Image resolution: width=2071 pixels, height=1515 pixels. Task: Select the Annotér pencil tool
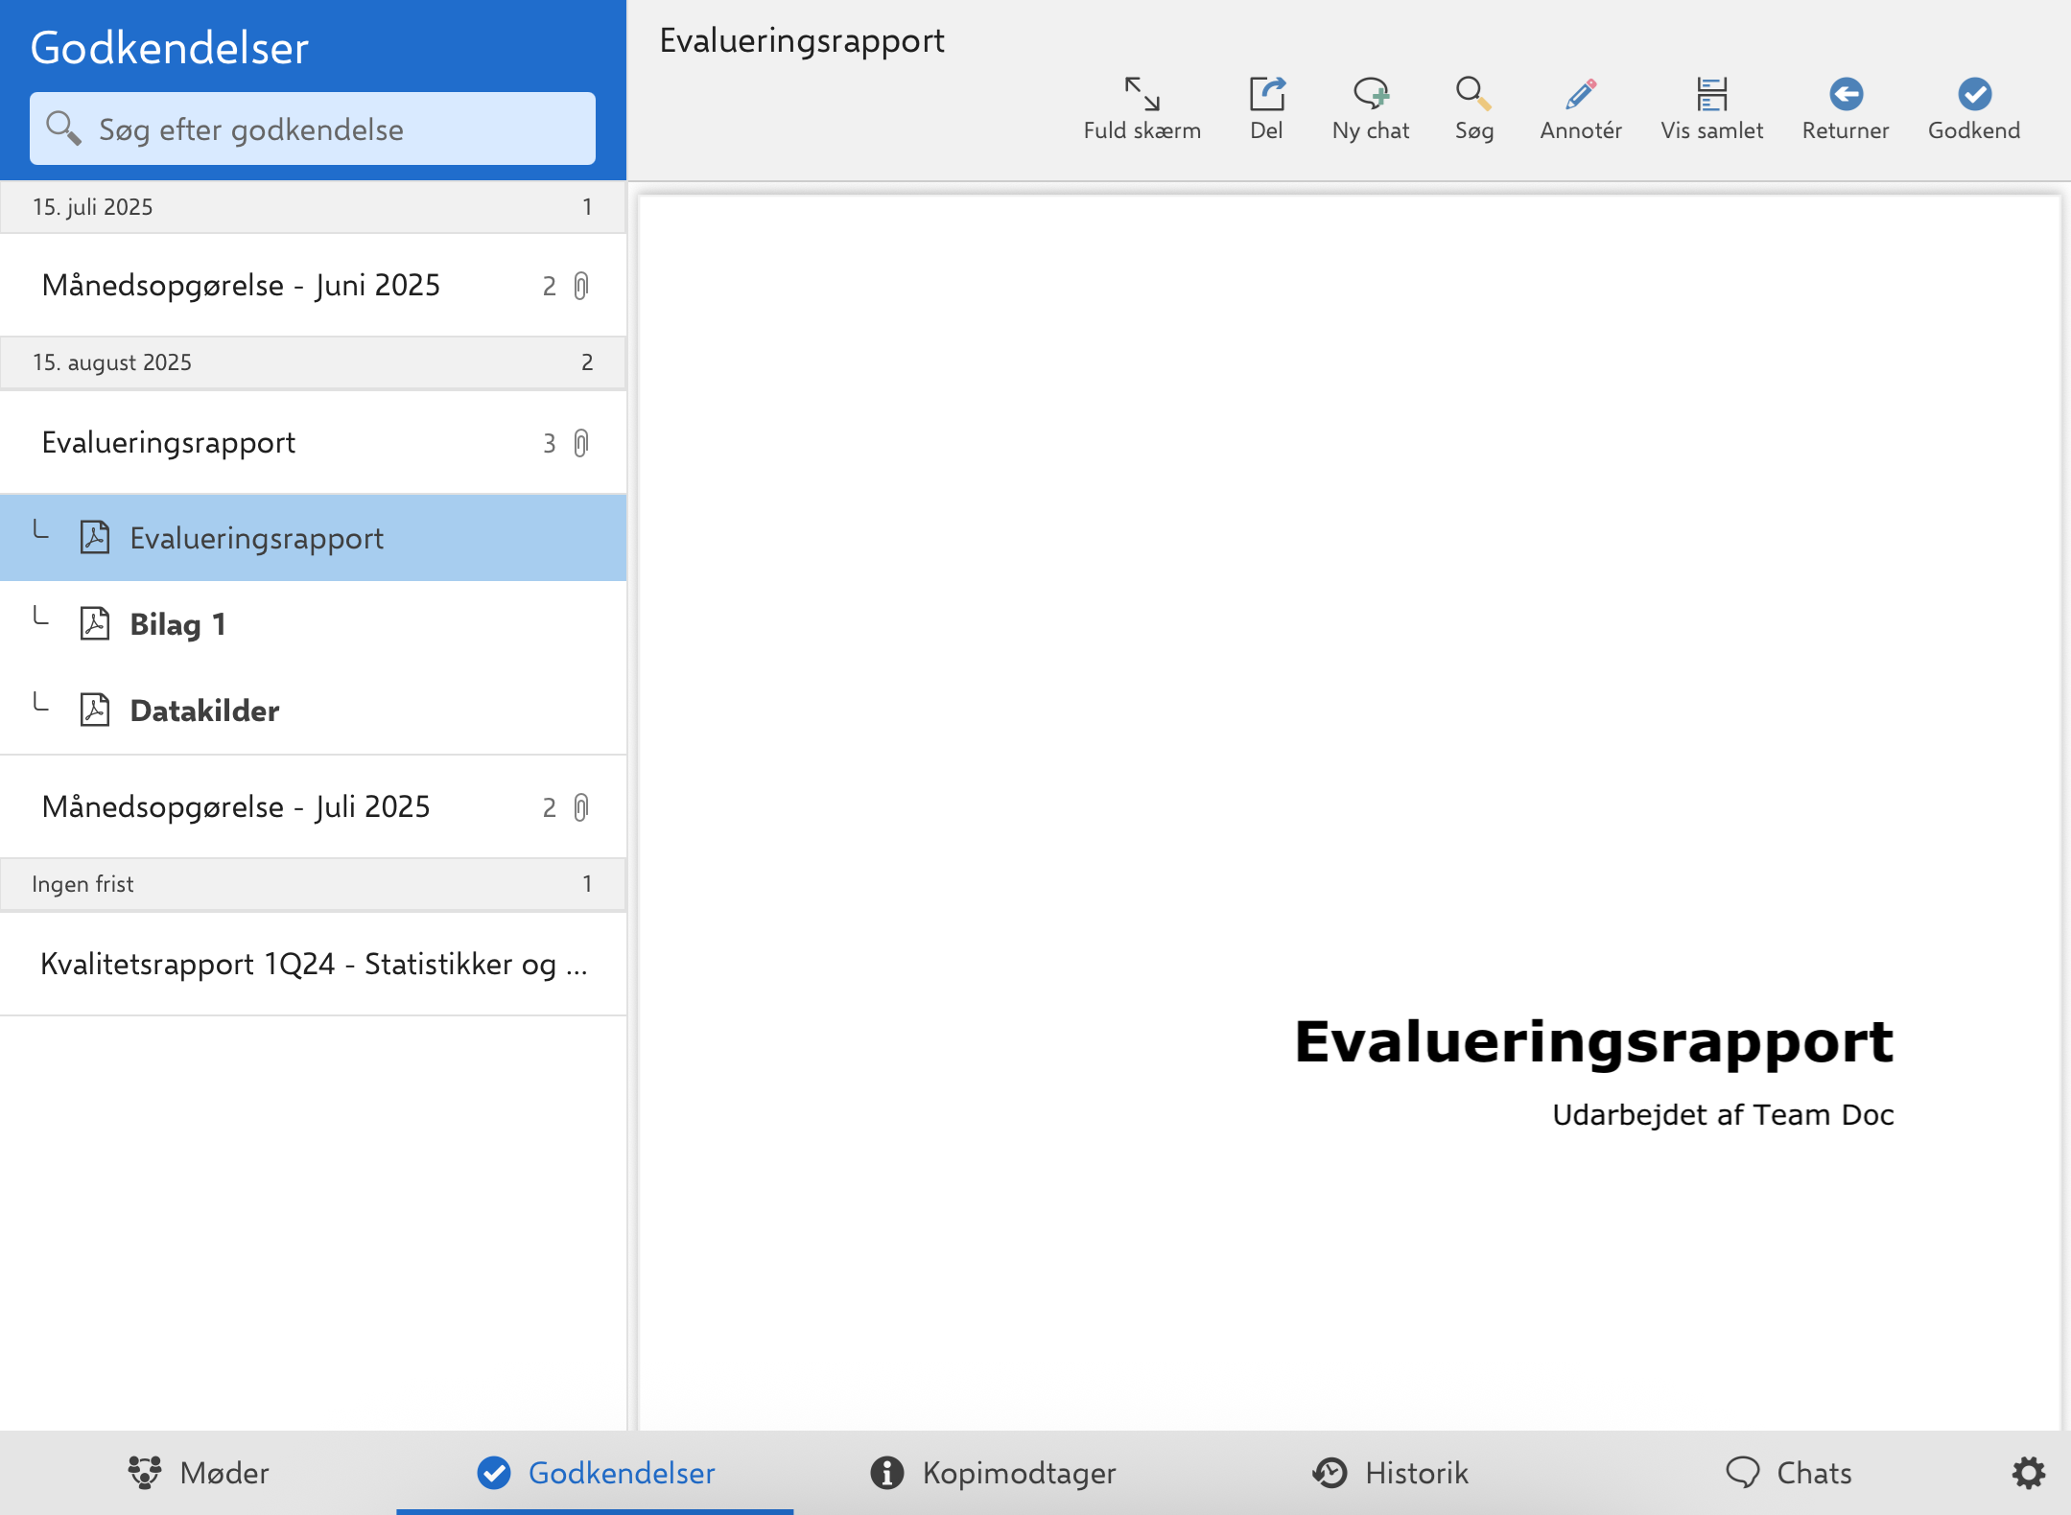(x=1580, y=95)
